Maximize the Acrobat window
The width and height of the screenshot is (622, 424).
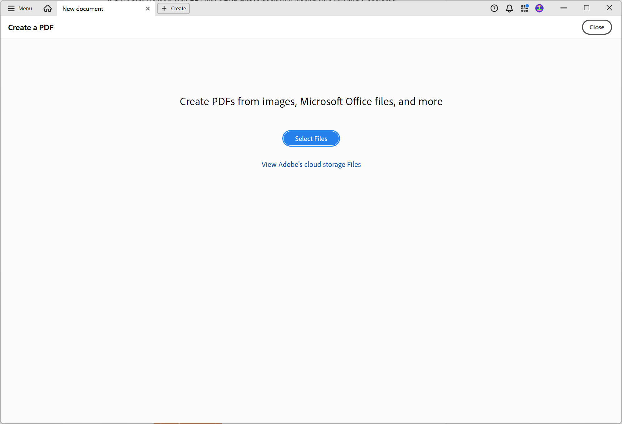tap(586, 8)
